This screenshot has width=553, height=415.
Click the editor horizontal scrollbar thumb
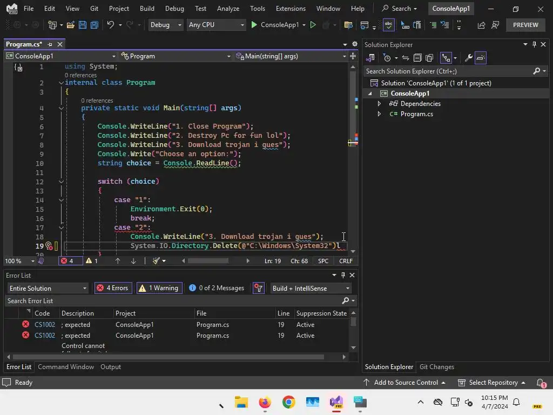pos(208,261)
